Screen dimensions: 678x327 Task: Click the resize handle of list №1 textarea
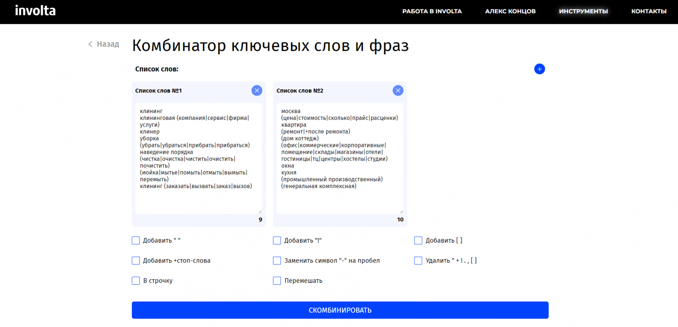pos(260,211)
